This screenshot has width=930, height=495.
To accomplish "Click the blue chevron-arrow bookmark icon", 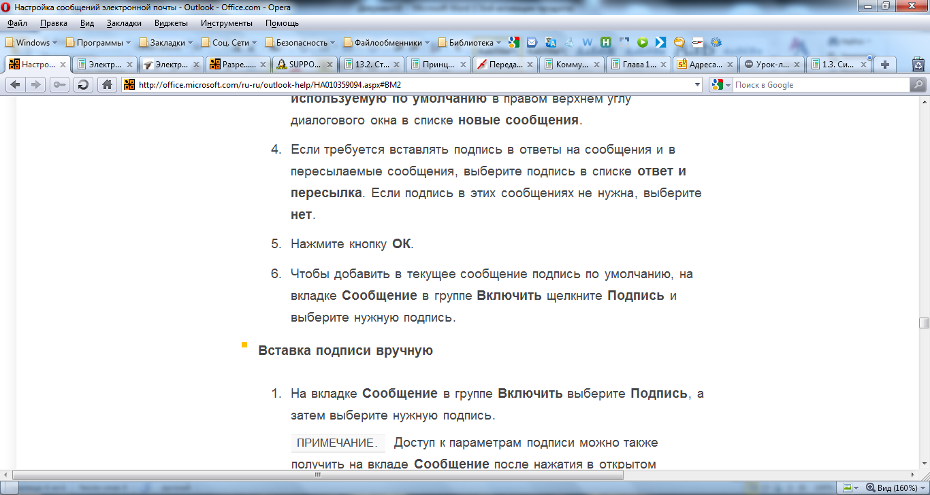I will point(660,42).
